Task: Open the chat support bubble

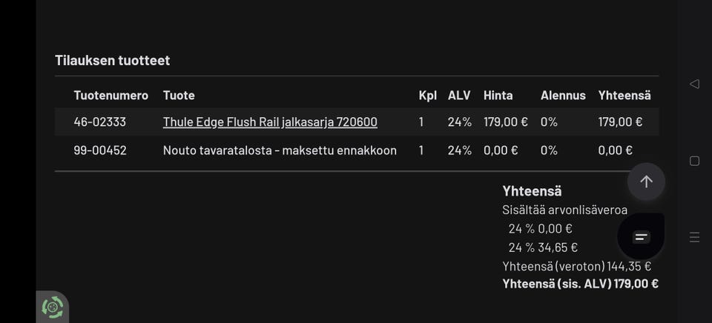Action: click(642, 237)
